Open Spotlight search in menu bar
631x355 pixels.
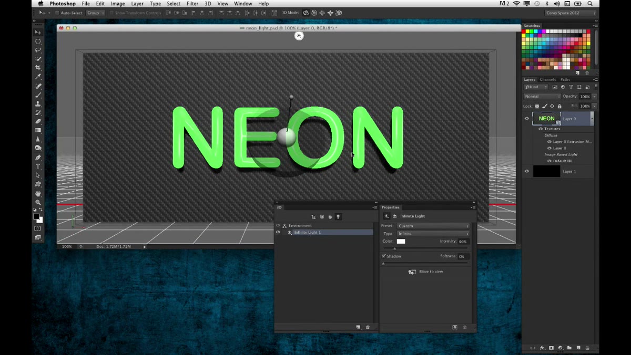point(590,4)
